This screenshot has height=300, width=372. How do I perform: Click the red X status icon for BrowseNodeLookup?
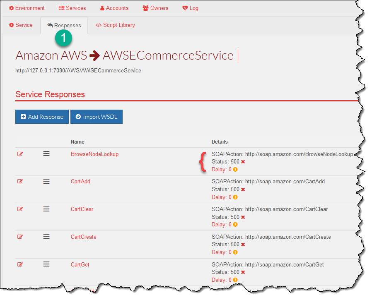point(243,162)
